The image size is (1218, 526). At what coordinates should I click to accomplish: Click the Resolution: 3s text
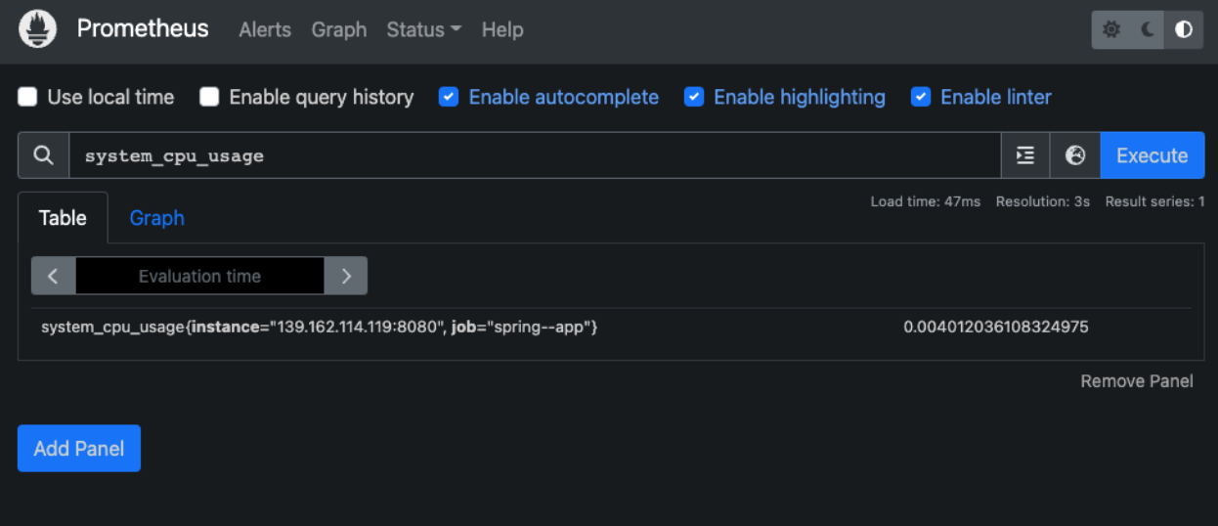coord(1043,201)
